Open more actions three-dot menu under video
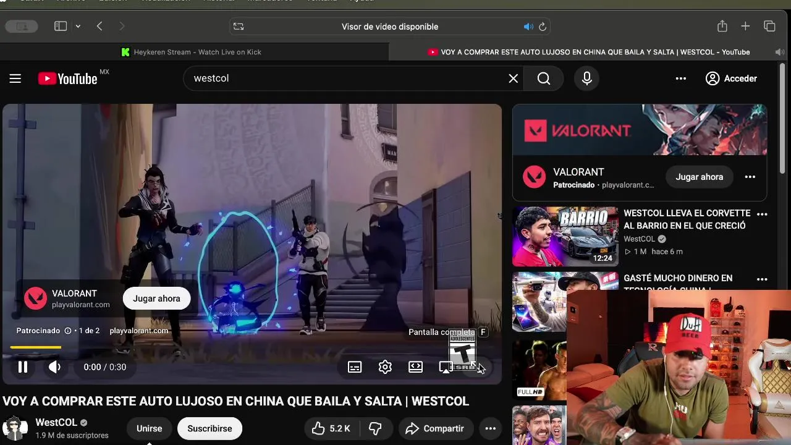The image size is (791, 445). (490, 428)
